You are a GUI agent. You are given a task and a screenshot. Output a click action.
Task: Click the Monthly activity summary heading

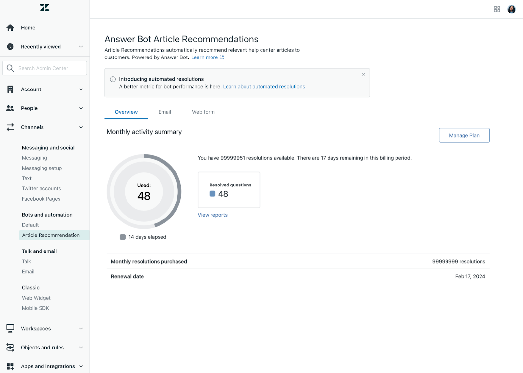(144, 132)
